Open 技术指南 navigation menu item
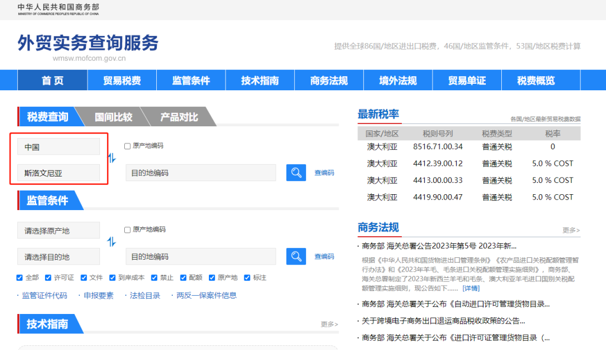Image resolution: width=606 pixels, height=350 pixels. click(260, 80)
